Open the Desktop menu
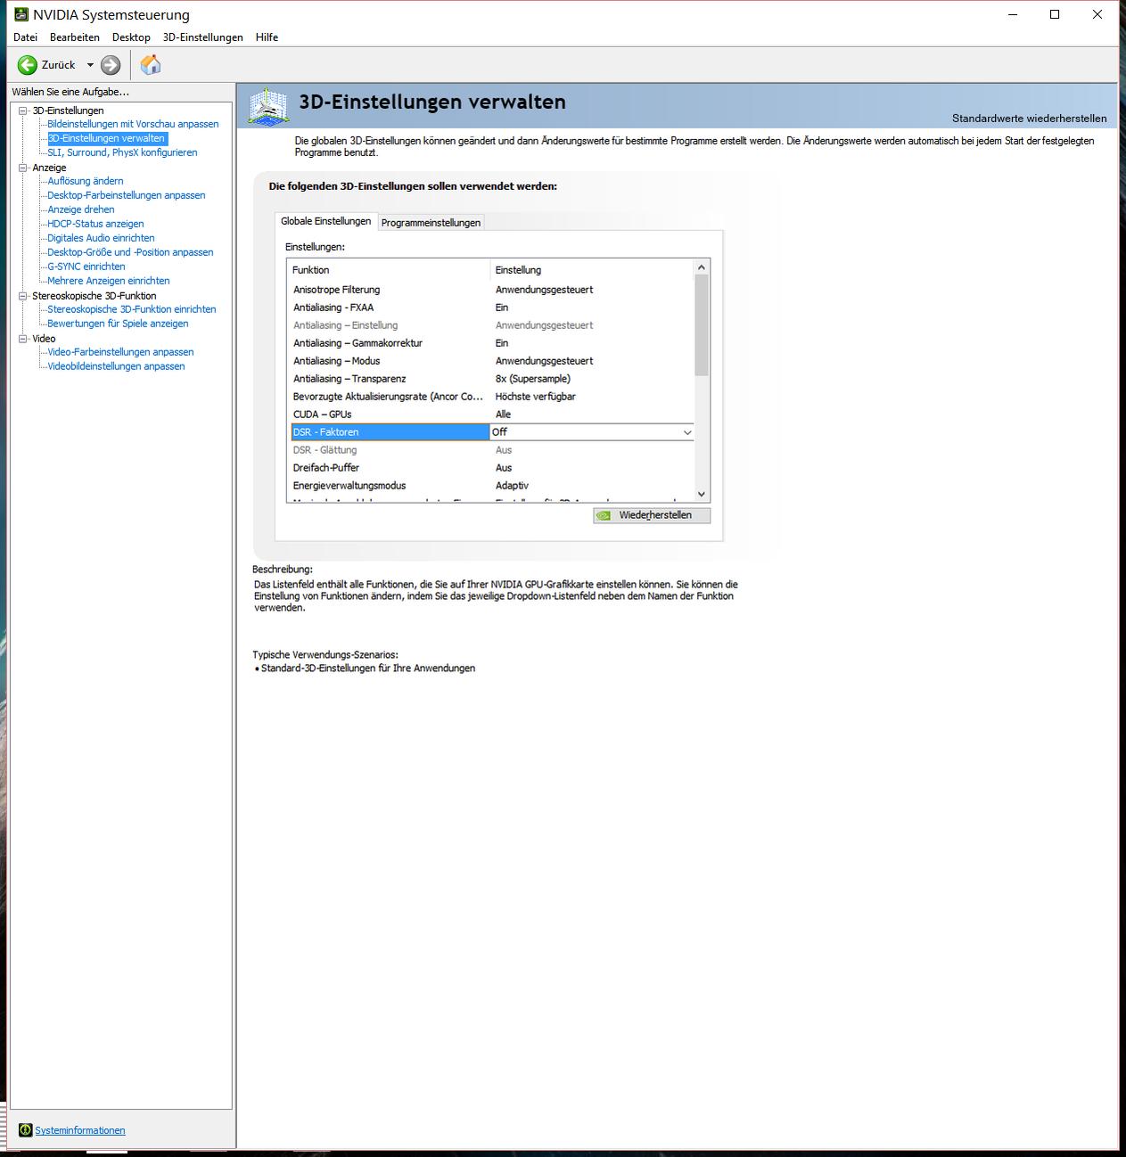 tap(131, 37)
